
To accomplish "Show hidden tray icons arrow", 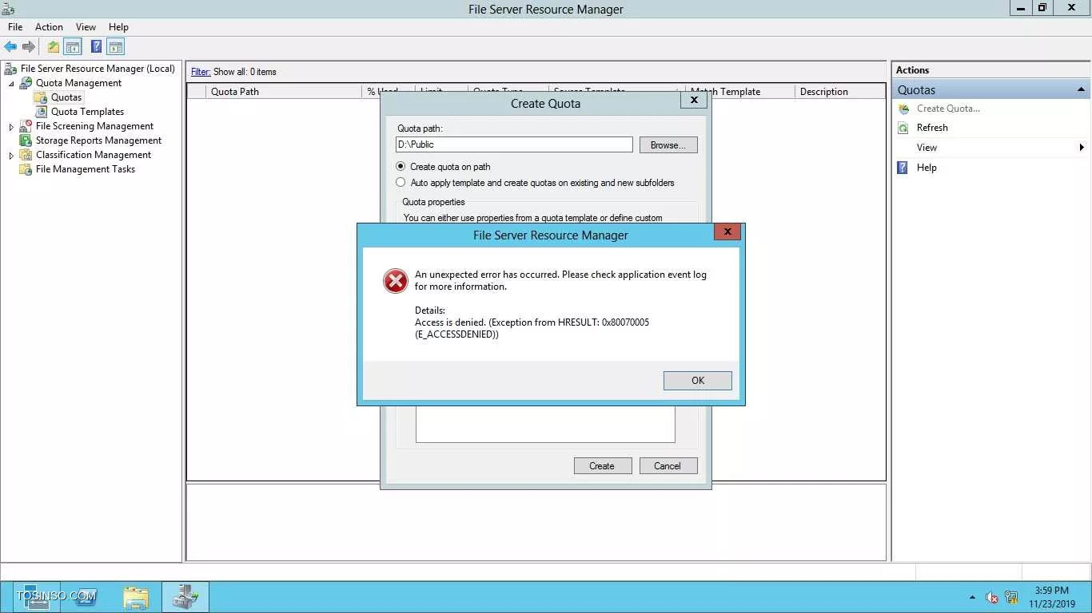I will click(x=972, y=597).
